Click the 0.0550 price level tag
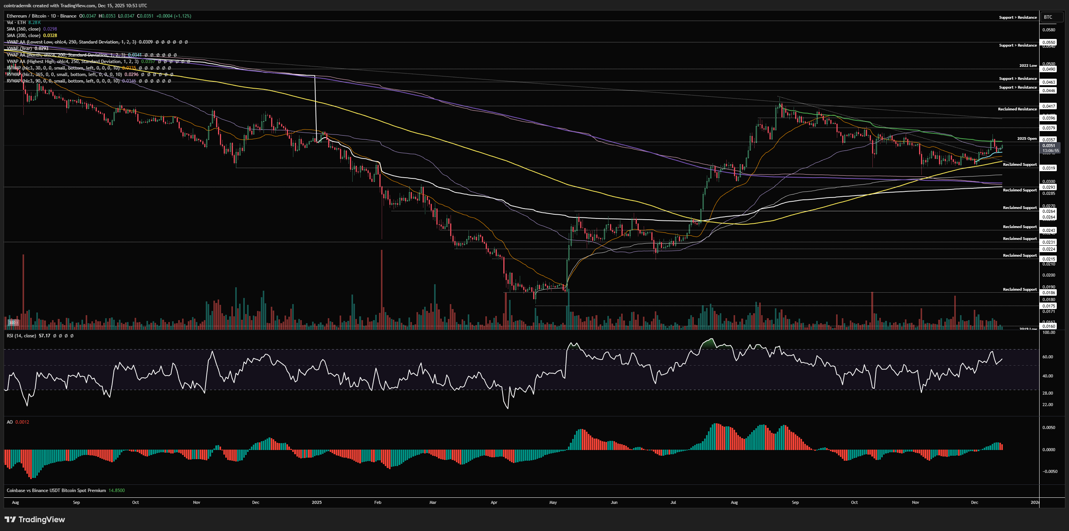Image resolution: width=1069 pixels, height=531 pixels. tap(1048, 42)
